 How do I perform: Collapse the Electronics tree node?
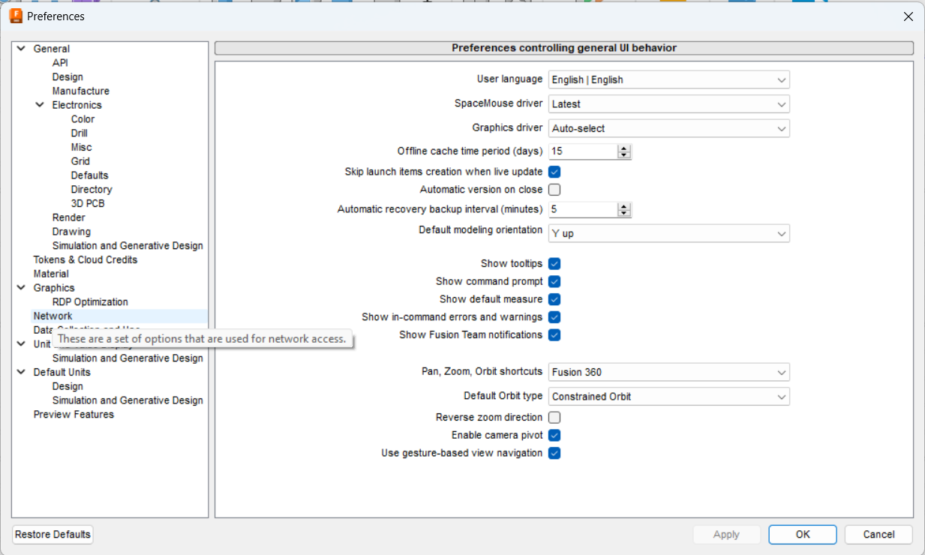point(40,105)
